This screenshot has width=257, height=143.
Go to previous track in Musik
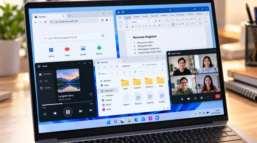[x=55, y=113]
